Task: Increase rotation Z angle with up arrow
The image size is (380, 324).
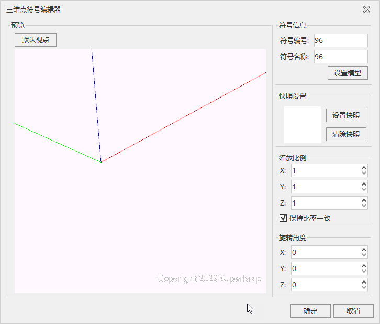Action: pyautogui.click(x=364, y=282)
